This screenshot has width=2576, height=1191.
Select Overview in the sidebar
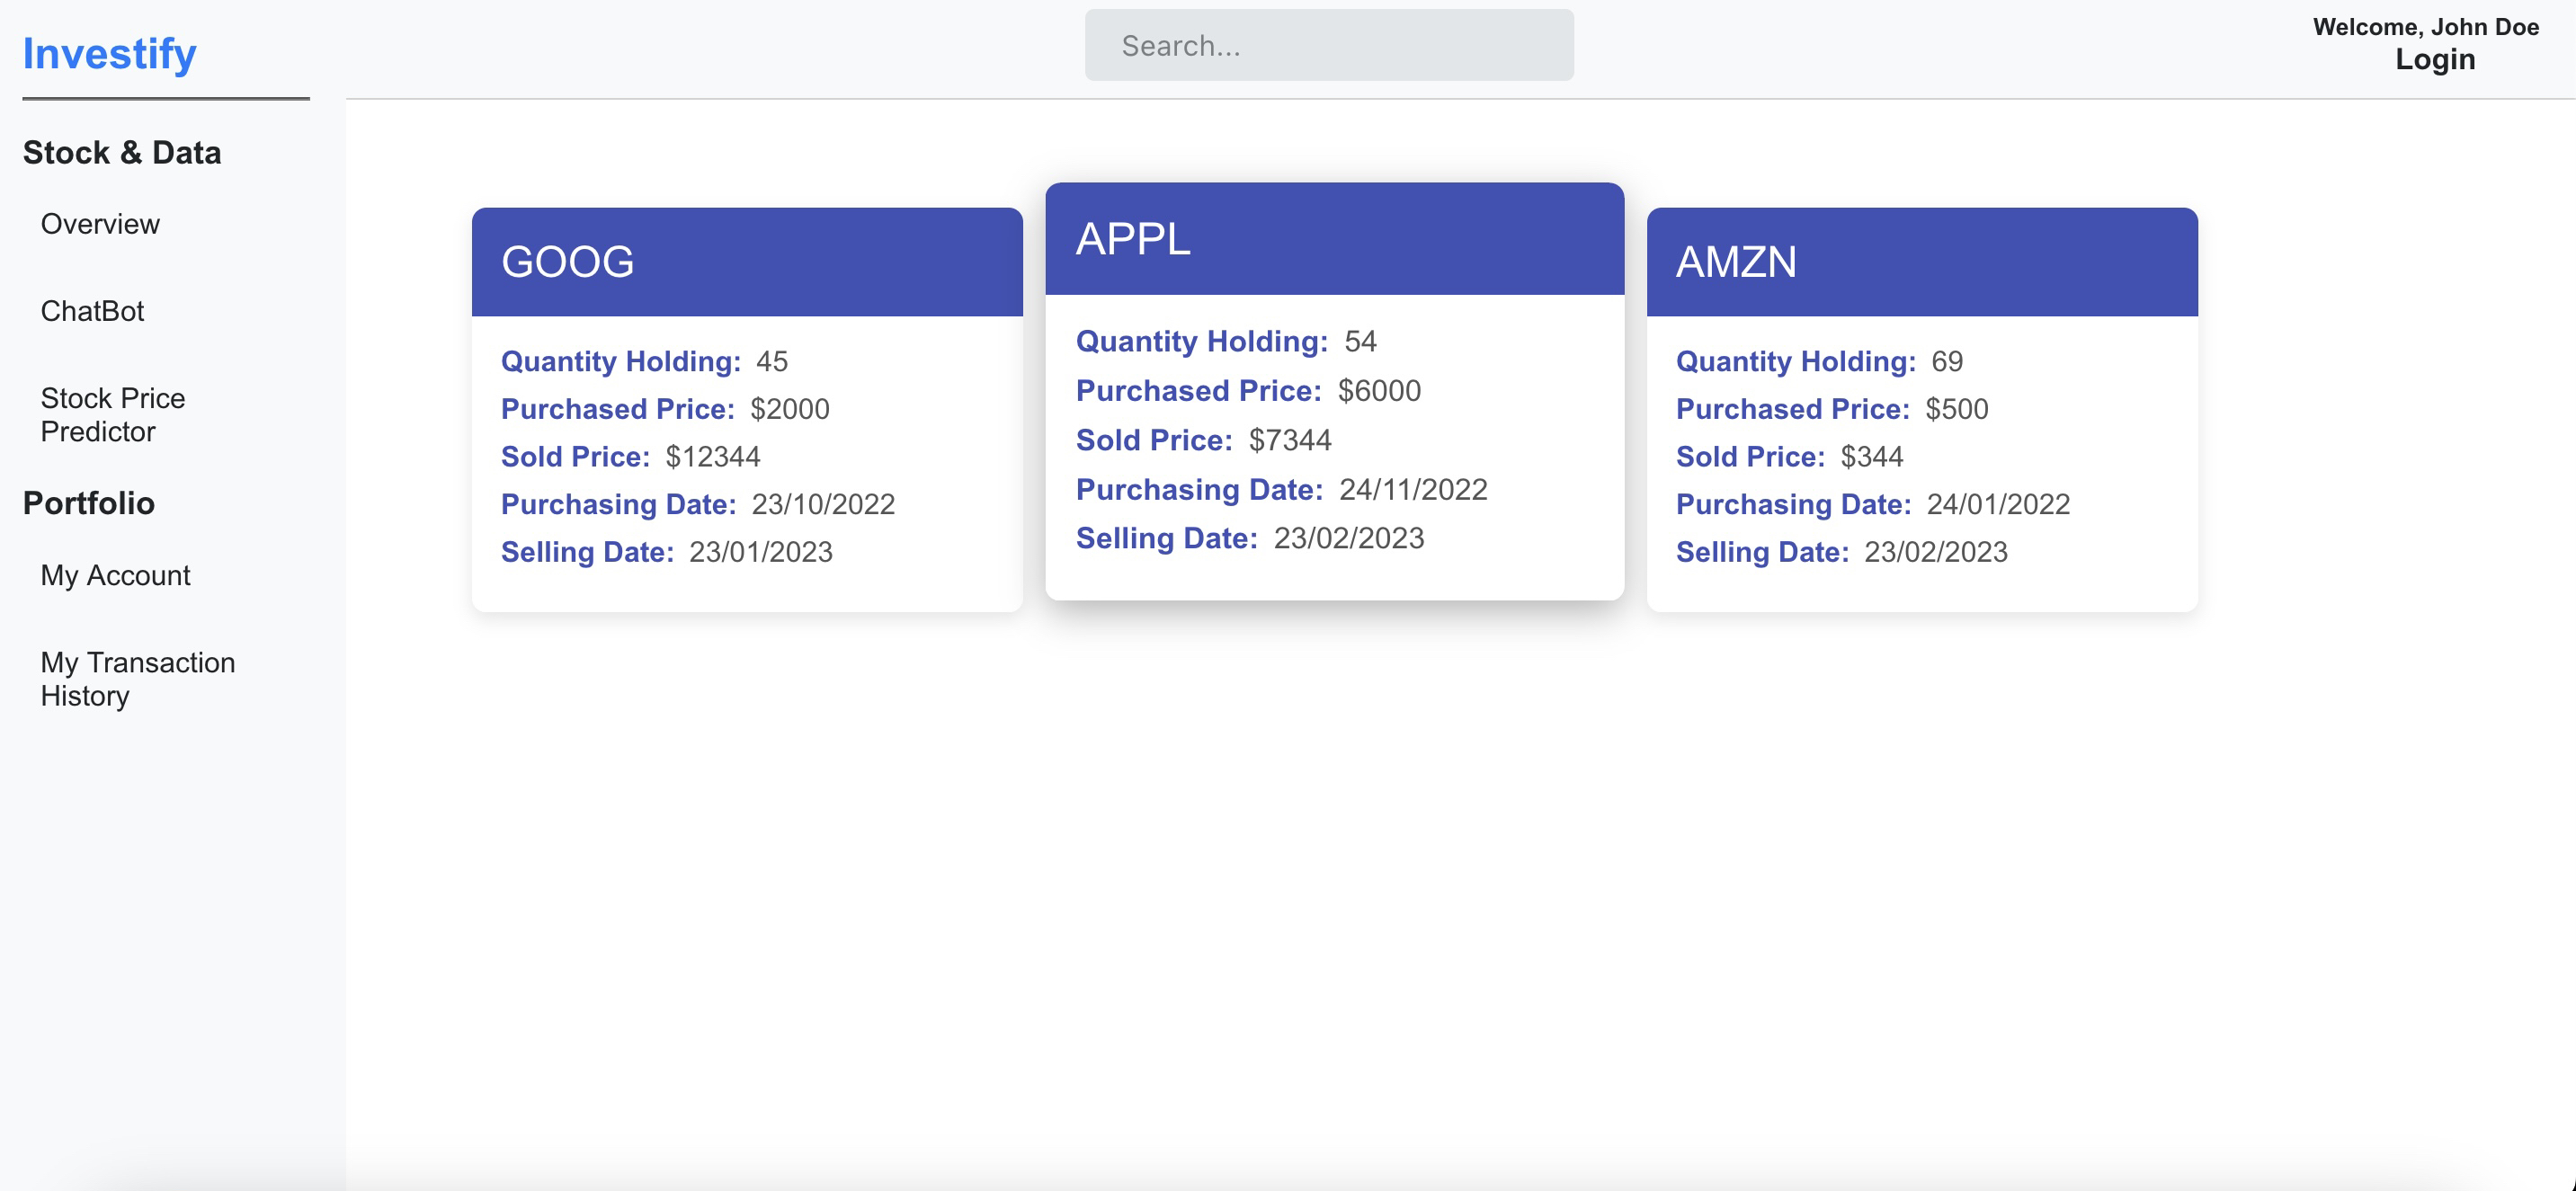point(99,224)
